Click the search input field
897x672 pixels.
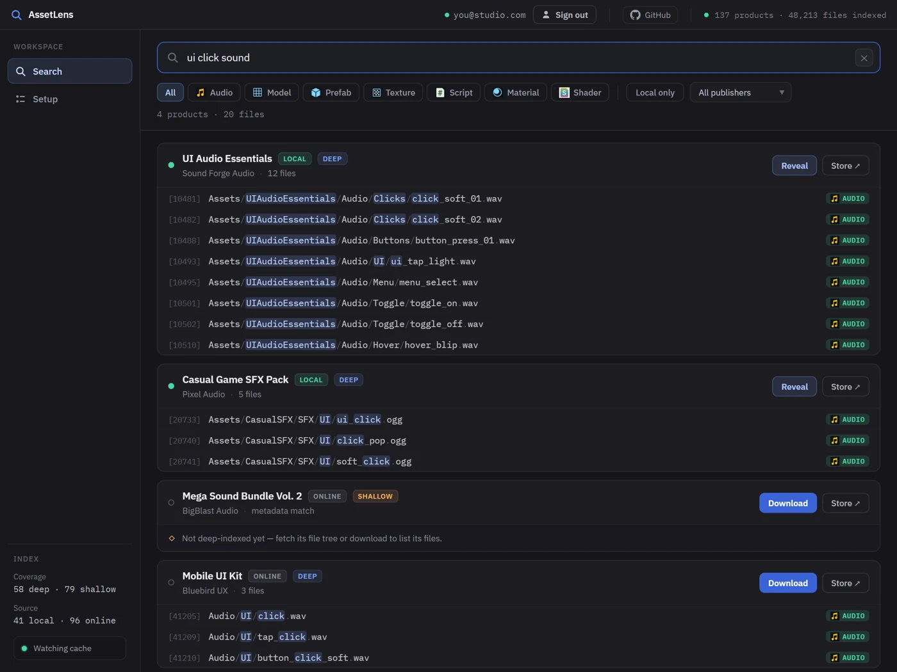[x=518, y=58]
